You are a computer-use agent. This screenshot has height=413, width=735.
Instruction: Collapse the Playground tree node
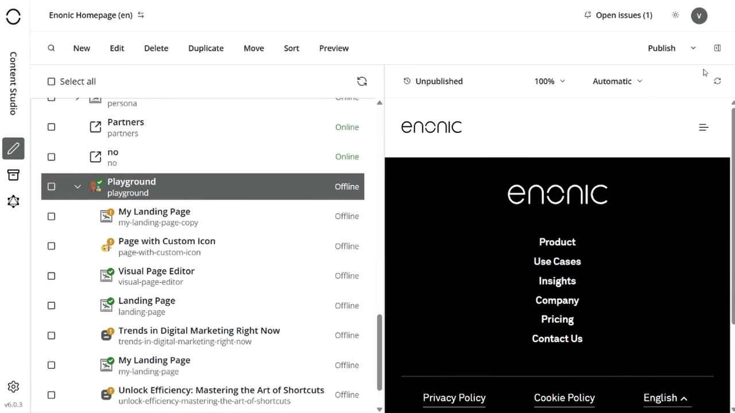tap(78, 186)
